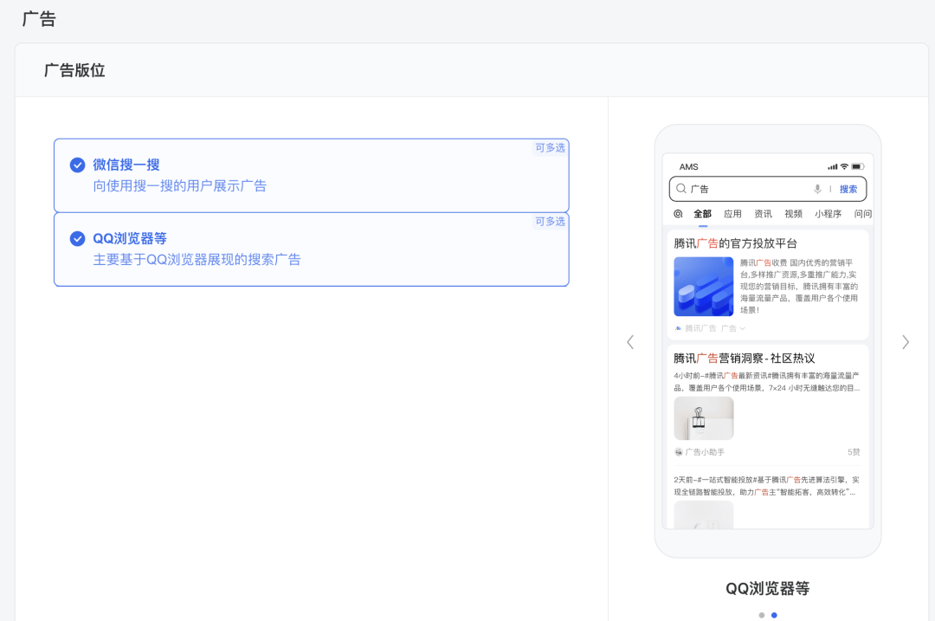The image size is (935, 621).
Task: Click the microphone icon in the search bar
Action: pyautogui.click(x=816, y=189)
